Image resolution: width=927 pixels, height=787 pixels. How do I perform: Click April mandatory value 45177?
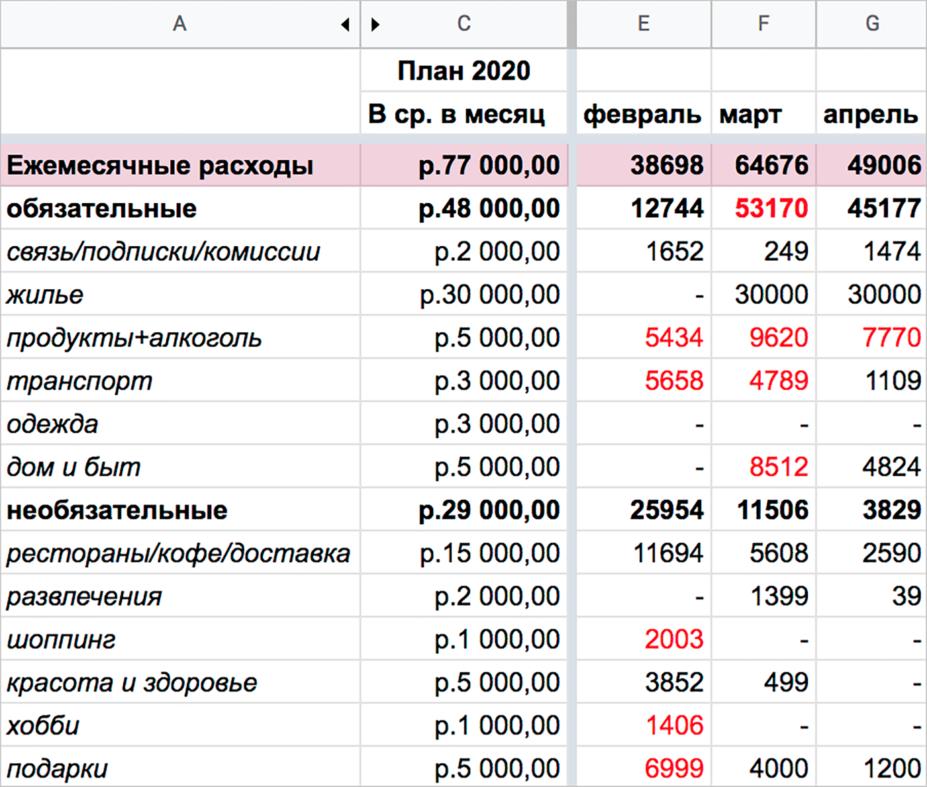pos(884,208)
